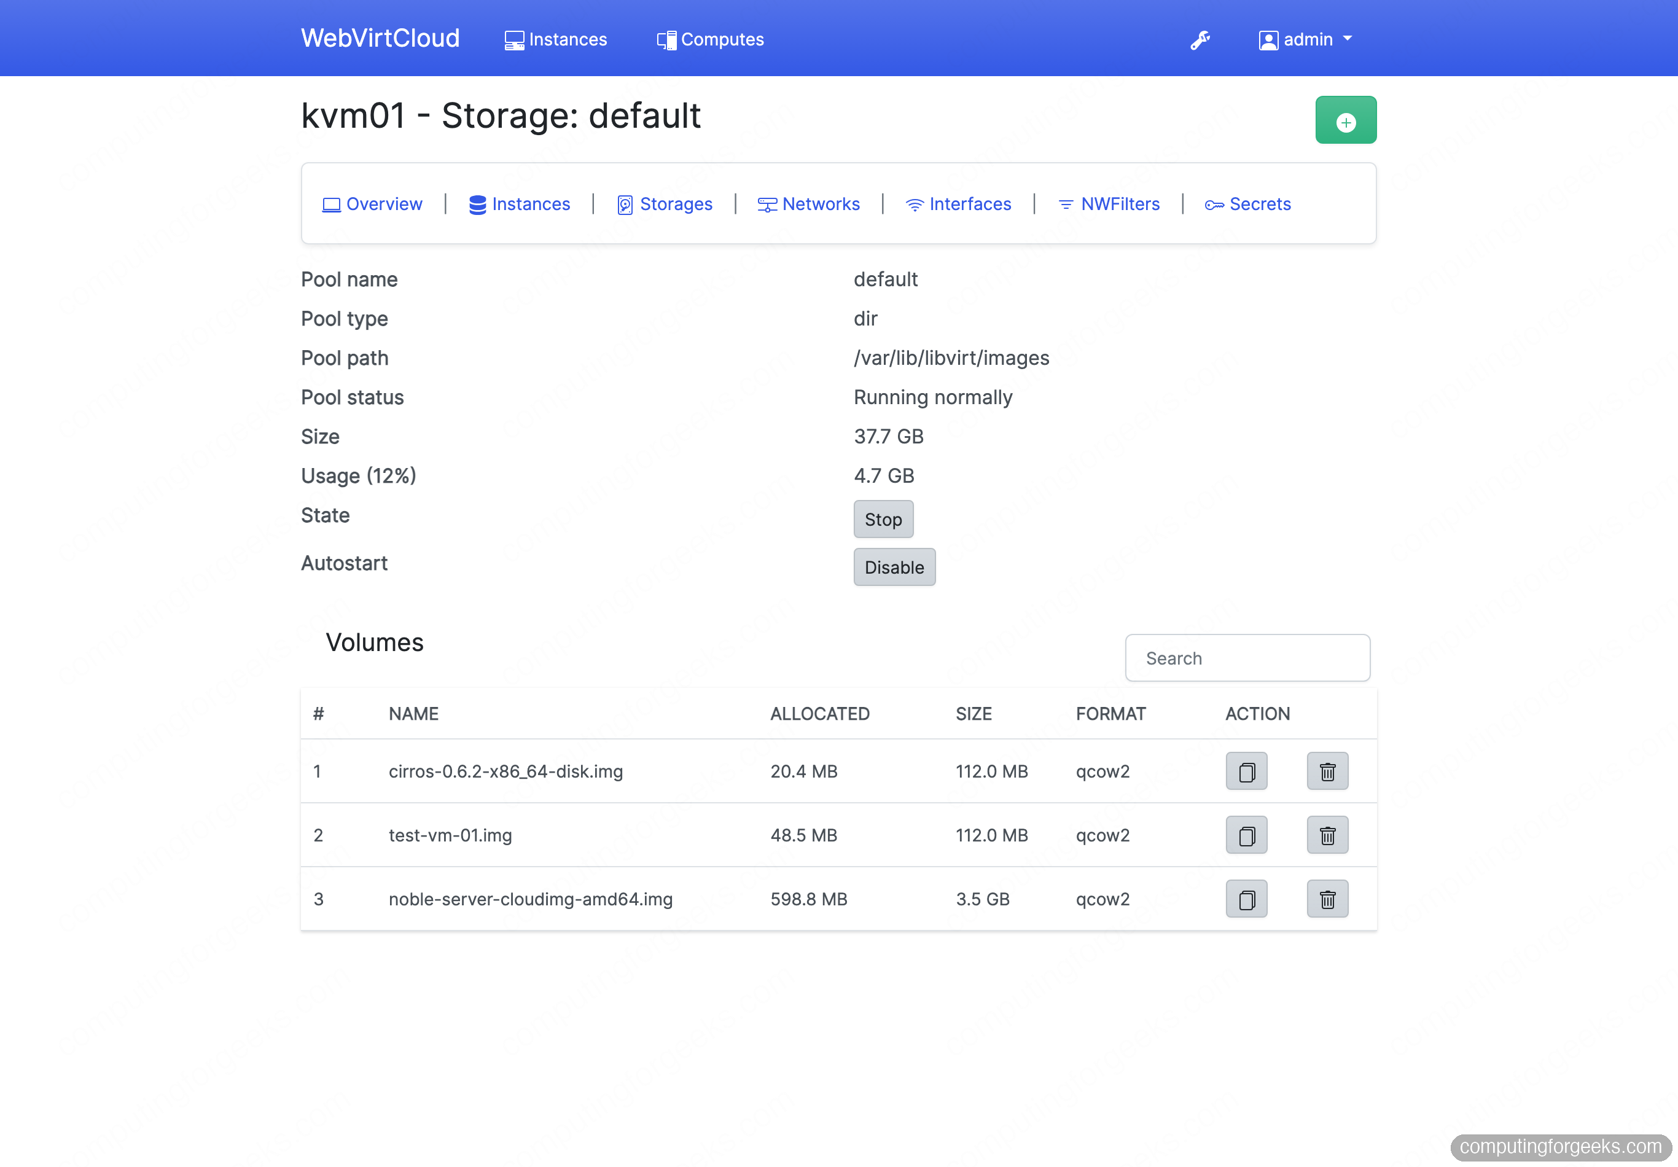Click the 37.7 GB pool size value
Image resolution: width=1678 pixels, height=1167 pixels.
pos(888,436)
